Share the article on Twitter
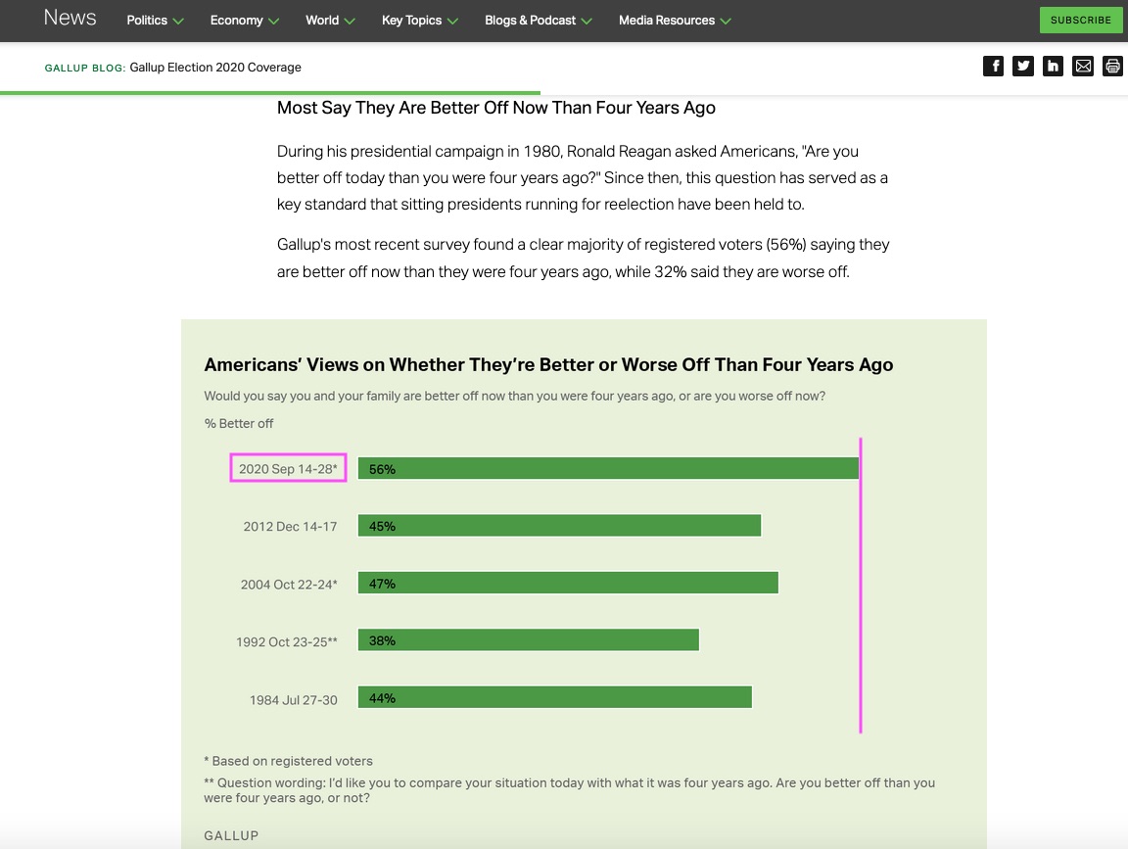The width and height of the screenshot is (1128, 849). coord(1023,67)
